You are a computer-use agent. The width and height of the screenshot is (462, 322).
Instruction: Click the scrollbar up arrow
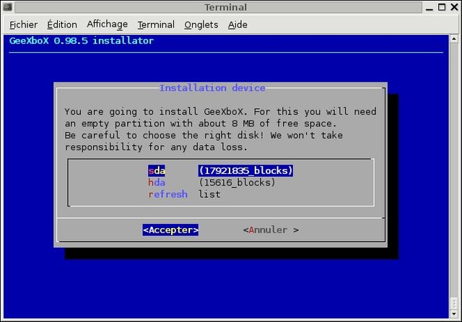tap(454, 38)
